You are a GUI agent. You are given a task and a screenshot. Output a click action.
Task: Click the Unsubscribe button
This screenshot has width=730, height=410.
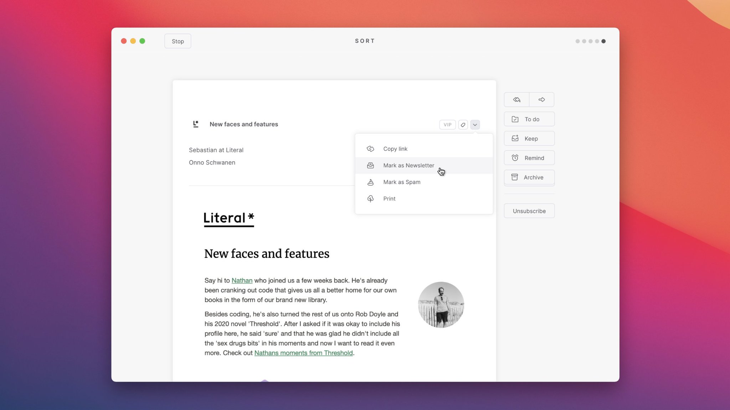coord(529,211)
